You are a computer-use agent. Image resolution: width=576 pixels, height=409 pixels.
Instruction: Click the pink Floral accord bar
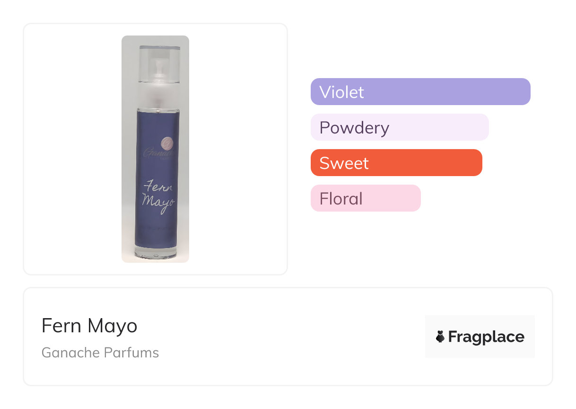tap(365, 198)
